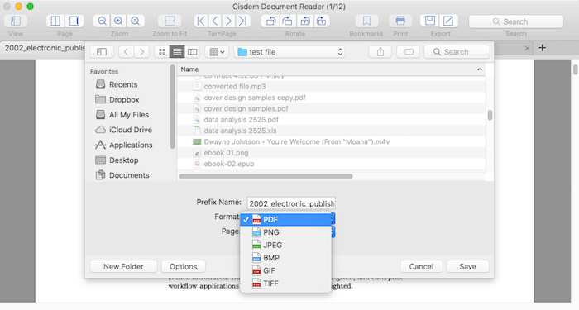
Task: Click the Tags icon in dialog
Action: tap(408, 52)
